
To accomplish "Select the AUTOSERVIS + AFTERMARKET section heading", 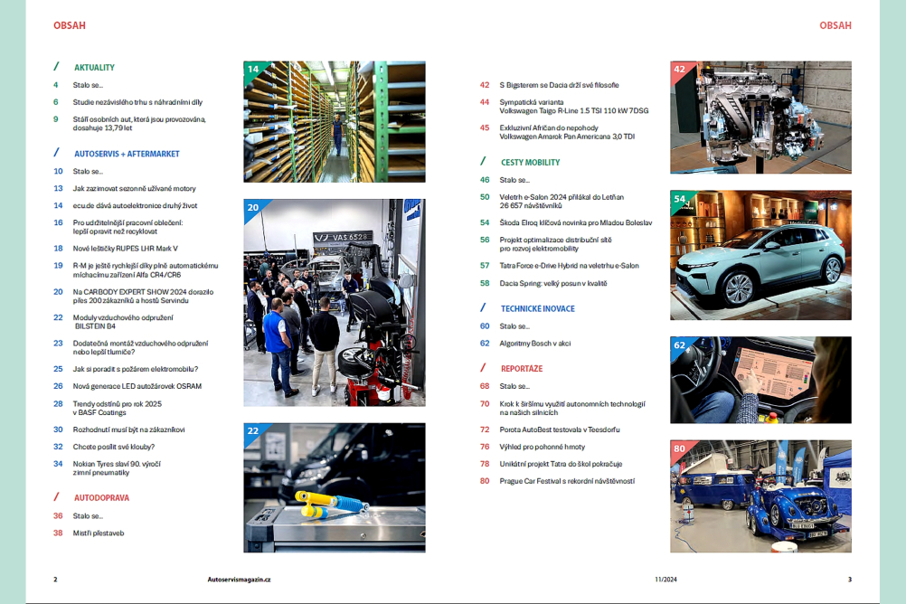I will point(127,154).
